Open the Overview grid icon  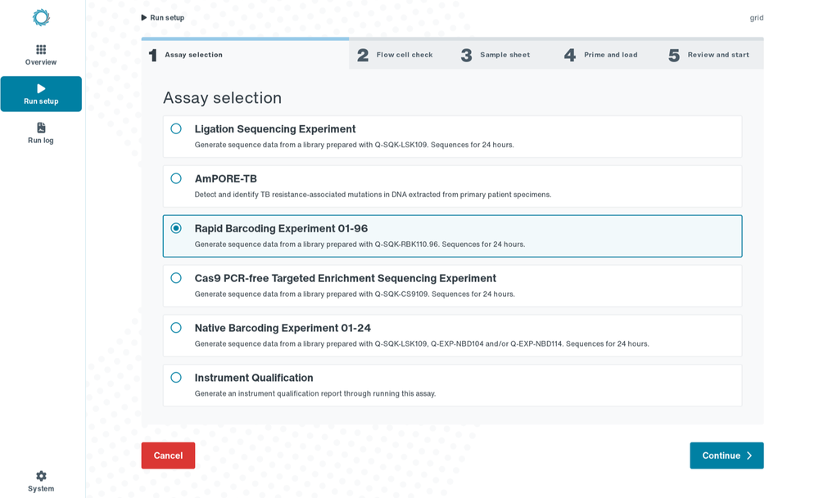[x=41, y=50]
